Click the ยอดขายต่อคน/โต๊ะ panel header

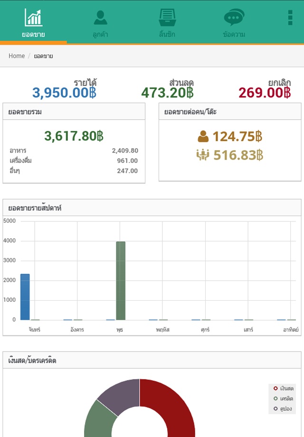click(230, 112)
